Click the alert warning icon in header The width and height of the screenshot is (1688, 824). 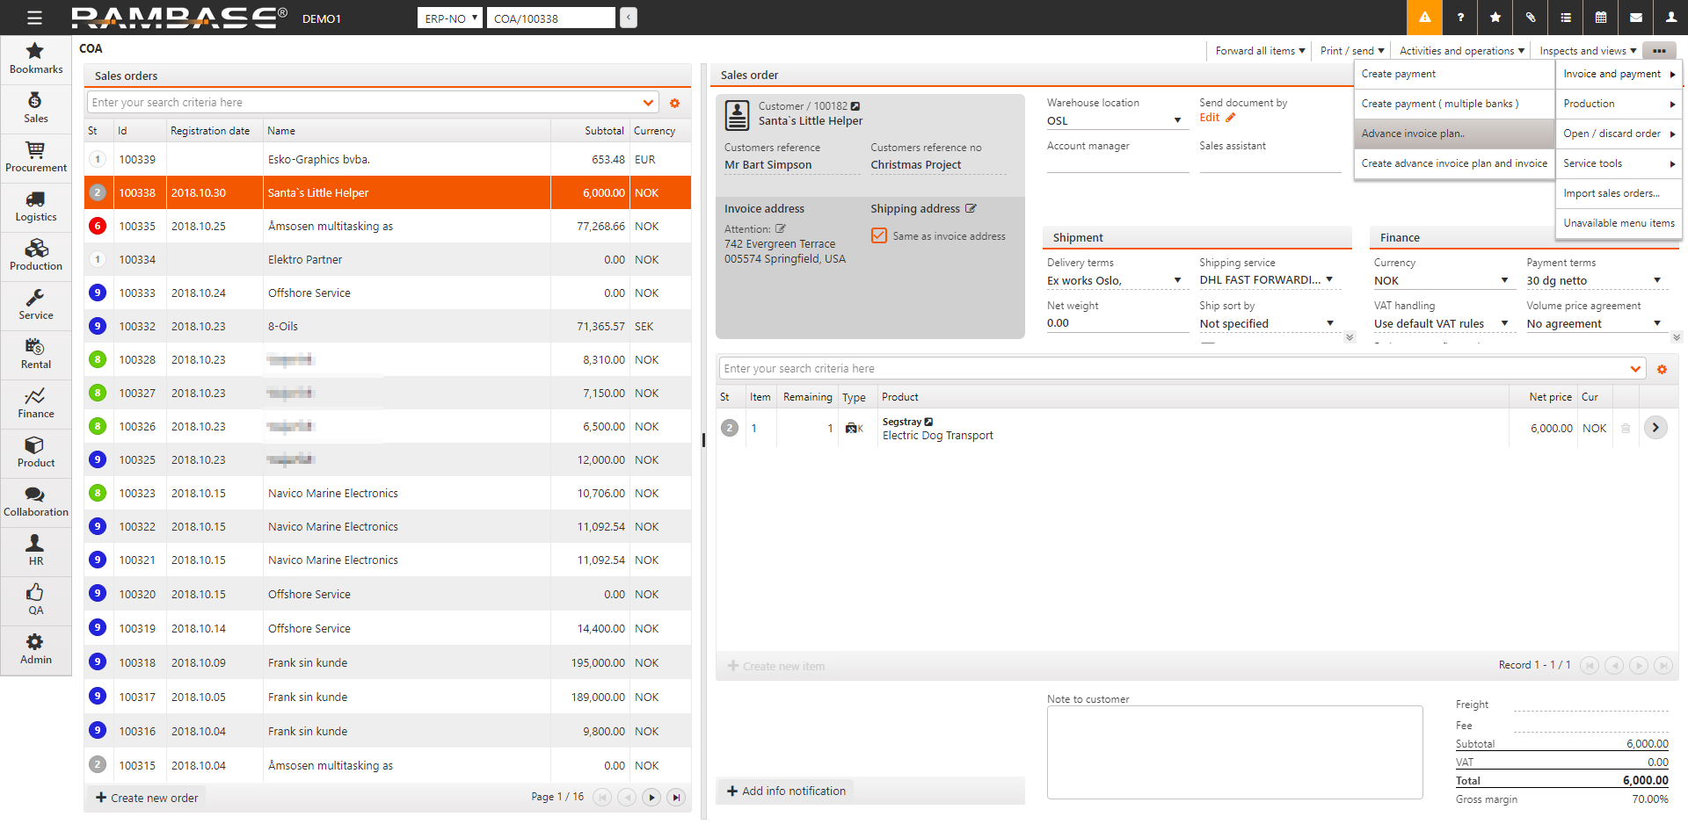point(1424,18)
